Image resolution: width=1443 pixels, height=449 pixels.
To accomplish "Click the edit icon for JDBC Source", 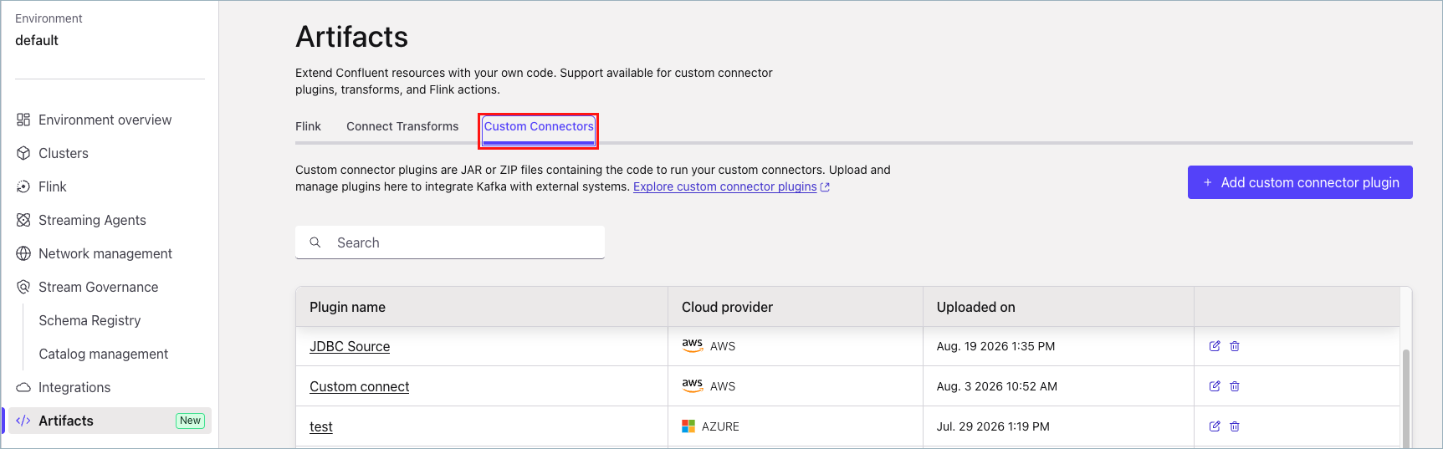I will (1215, 346).
